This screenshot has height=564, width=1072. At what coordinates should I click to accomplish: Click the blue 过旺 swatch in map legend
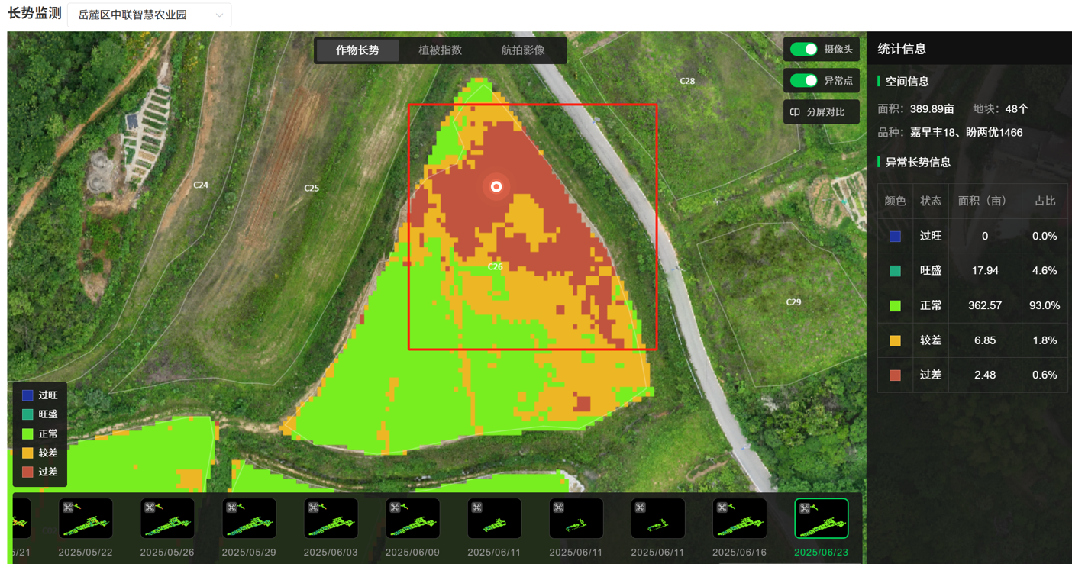click(x=27, y=395)
